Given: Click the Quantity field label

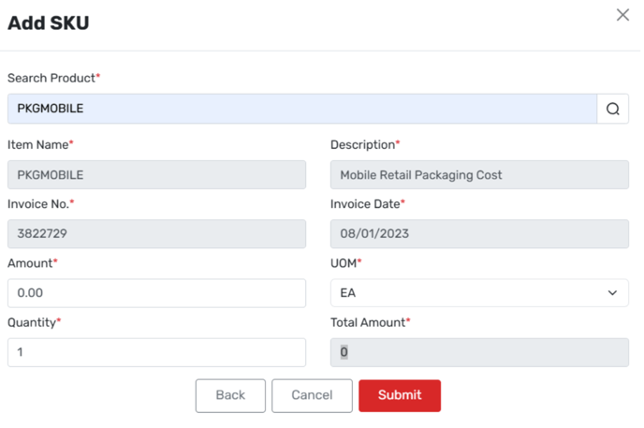Looking at the screenshot, I should (33, 322).
